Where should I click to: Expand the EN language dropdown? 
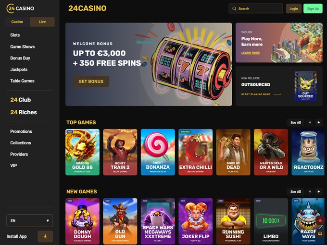coord(30,221)
